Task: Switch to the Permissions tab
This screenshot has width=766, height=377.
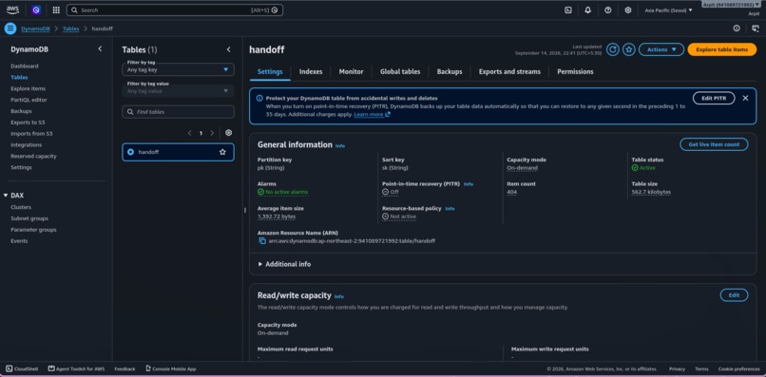Action: coord(575,71)
